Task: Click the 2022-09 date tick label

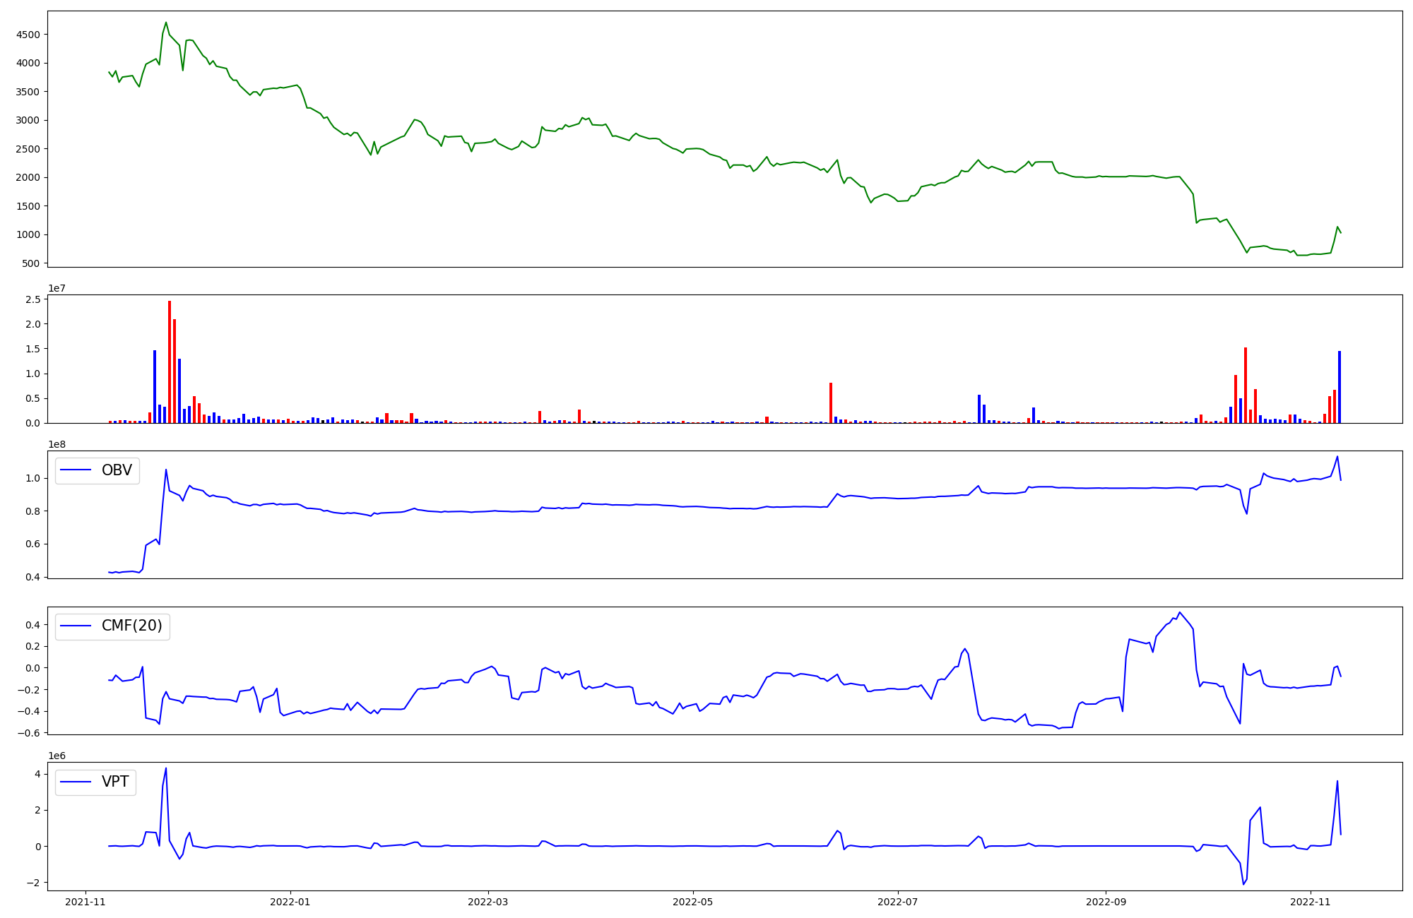Action: click(1106, 902)
